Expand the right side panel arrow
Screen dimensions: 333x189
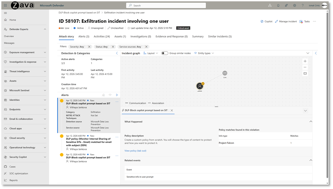click(x=316, y=53)
